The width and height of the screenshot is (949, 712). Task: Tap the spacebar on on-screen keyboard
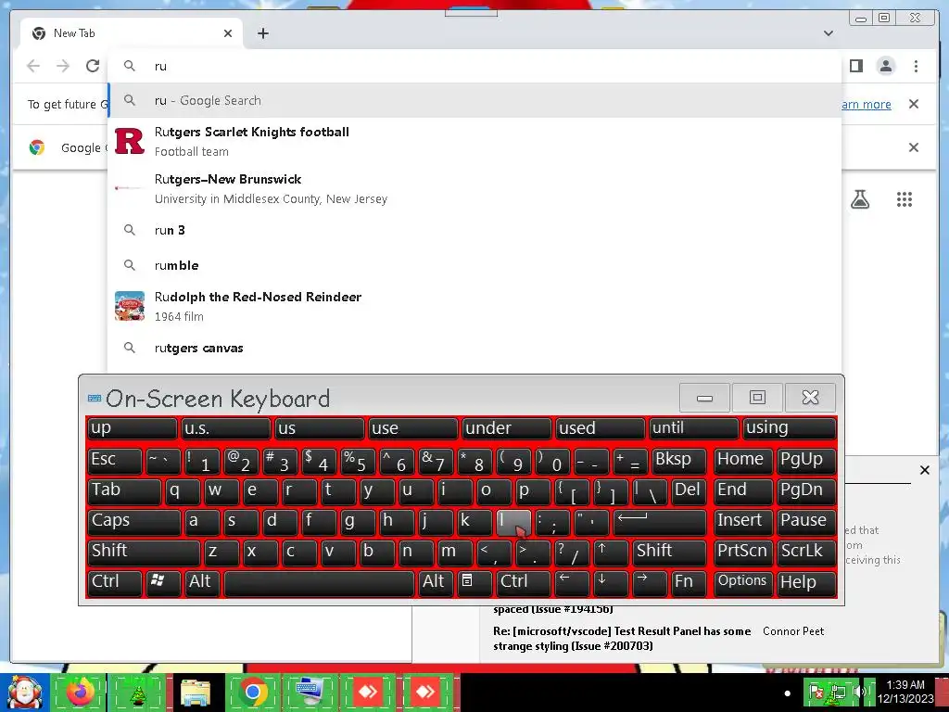[x=320, y=582]
